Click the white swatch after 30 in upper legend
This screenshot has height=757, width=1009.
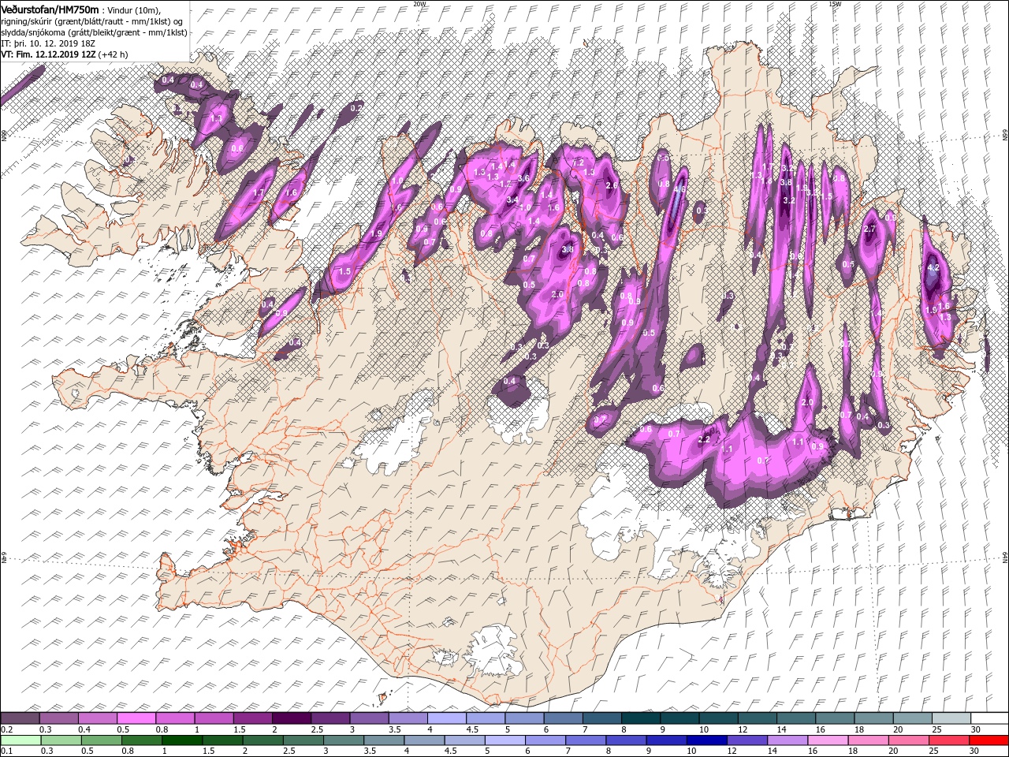pyautogui.click(x=989, y=718)
